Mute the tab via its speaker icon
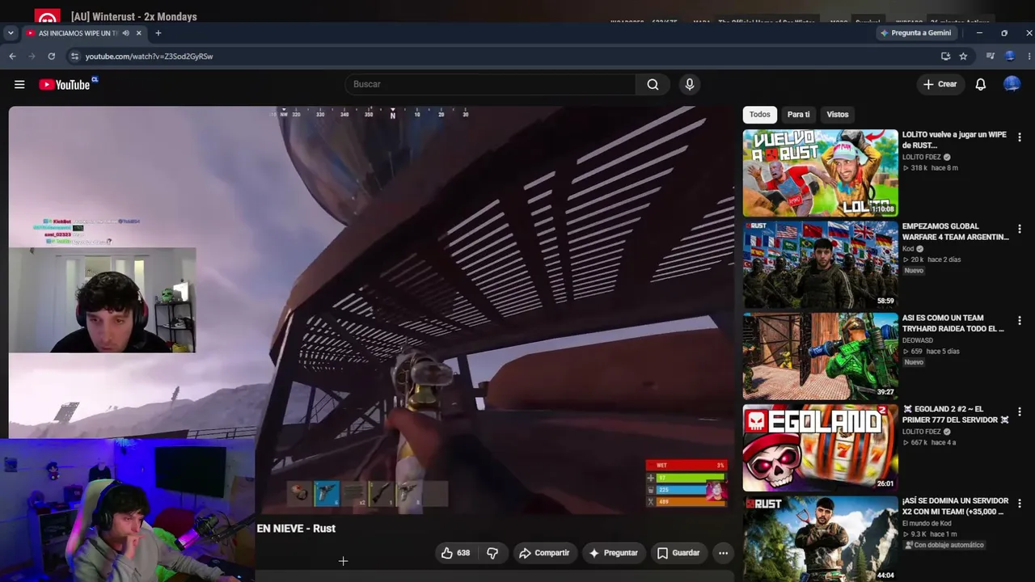Screen dimensions: 1035x582 [x=125, y=33]
